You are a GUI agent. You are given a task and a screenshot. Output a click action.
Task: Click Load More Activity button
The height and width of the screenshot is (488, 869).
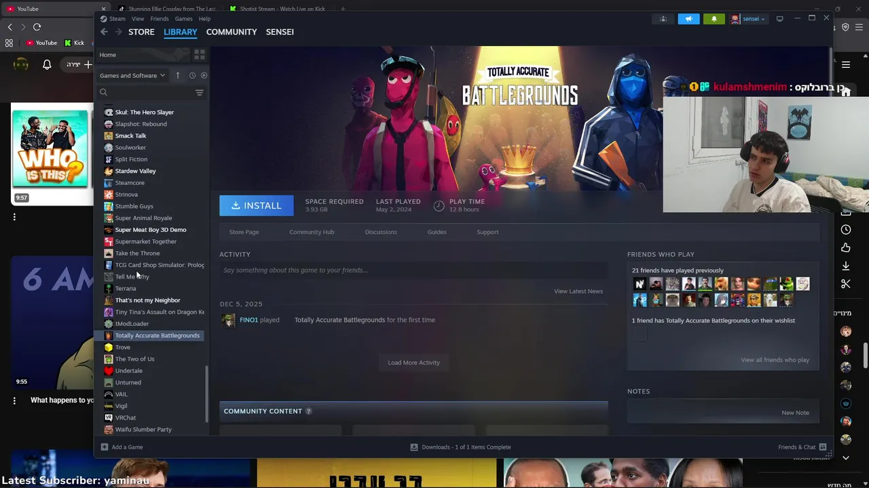pyautogui.click(x=413, y=363)
